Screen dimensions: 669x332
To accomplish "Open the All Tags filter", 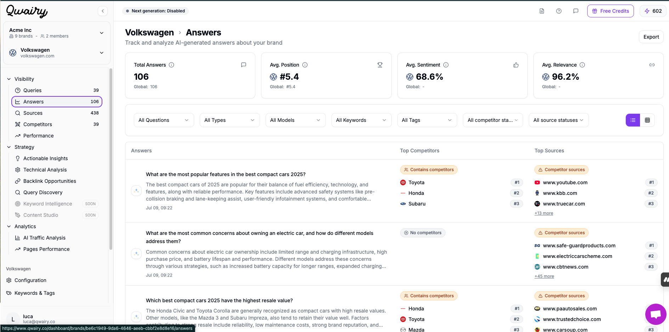I will pyautogui.click(x=427, y=120).
